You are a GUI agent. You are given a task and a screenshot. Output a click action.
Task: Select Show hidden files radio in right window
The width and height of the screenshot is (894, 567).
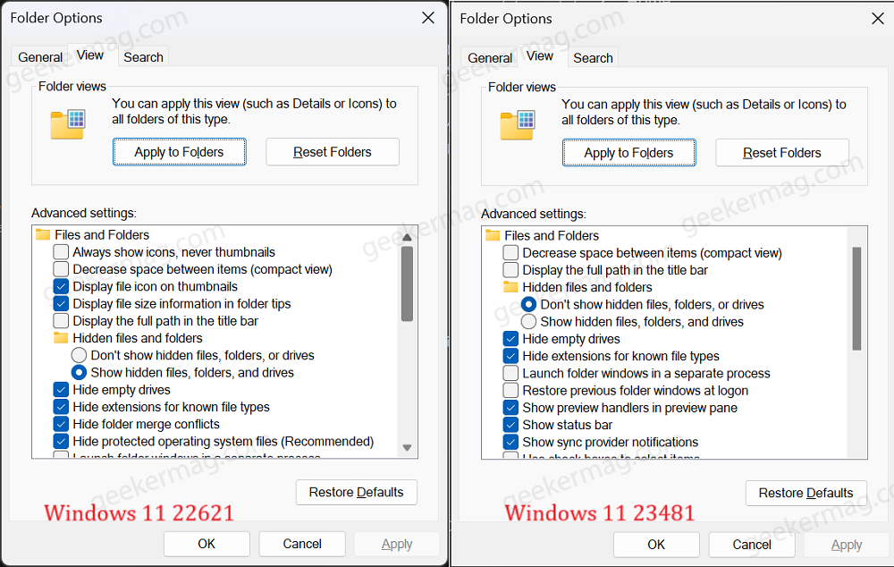(x=528, y=321)
